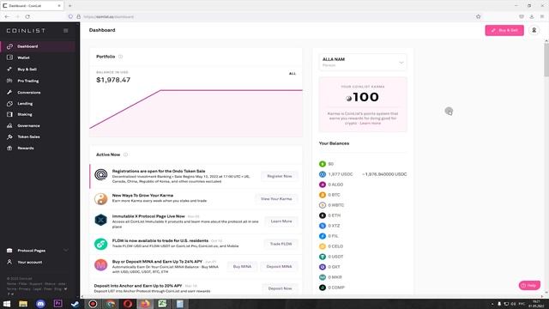
Task: Open the user profile icon
Action: coord(534,31)
